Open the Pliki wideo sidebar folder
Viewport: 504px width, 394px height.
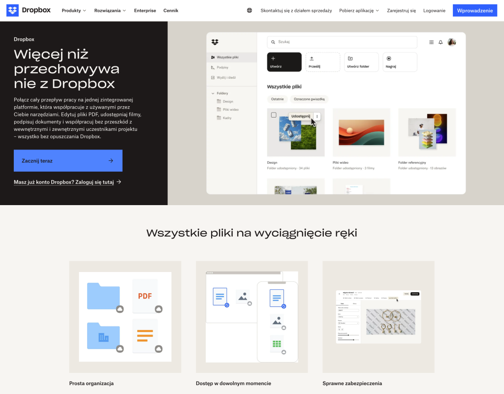pos(227,110)
